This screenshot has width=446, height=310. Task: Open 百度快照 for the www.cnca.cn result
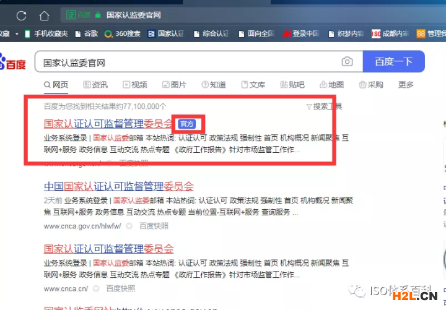tap(121, 289)
